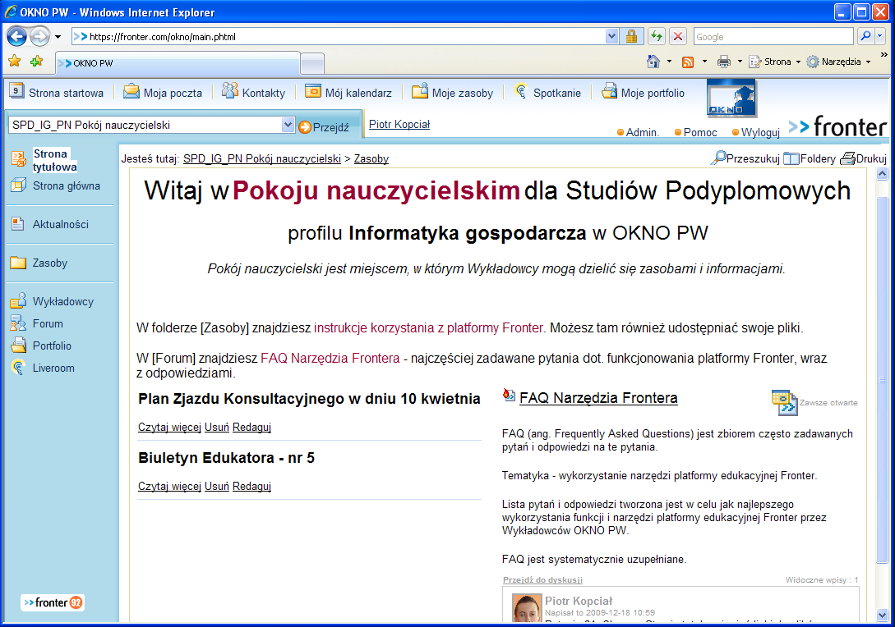Click the page scrollbar down arrow
Image resolution: width=895 pixels, height=627 pixels.
tap(882, 615)
